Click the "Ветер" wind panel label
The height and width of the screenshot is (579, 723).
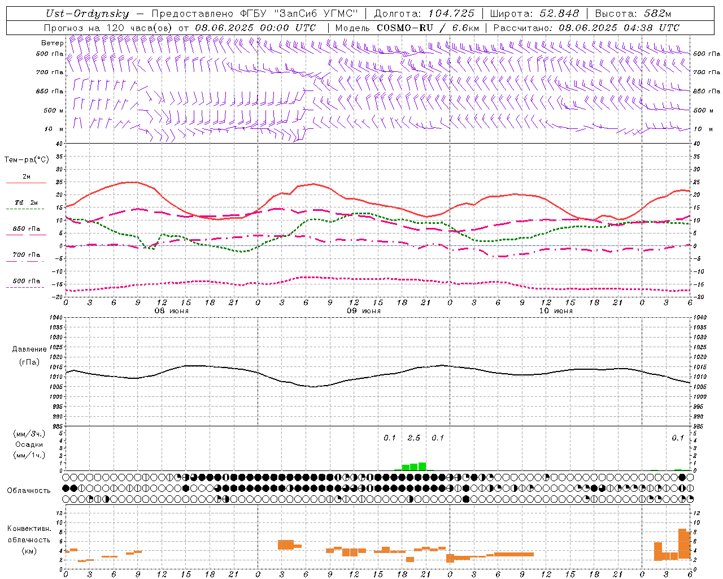click(x=52, y=43)
